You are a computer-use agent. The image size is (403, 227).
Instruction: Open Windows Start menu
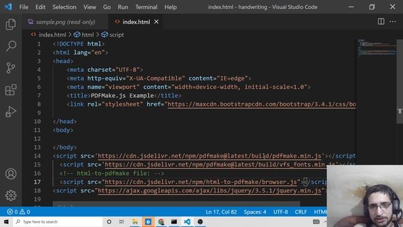click(6, 221)
